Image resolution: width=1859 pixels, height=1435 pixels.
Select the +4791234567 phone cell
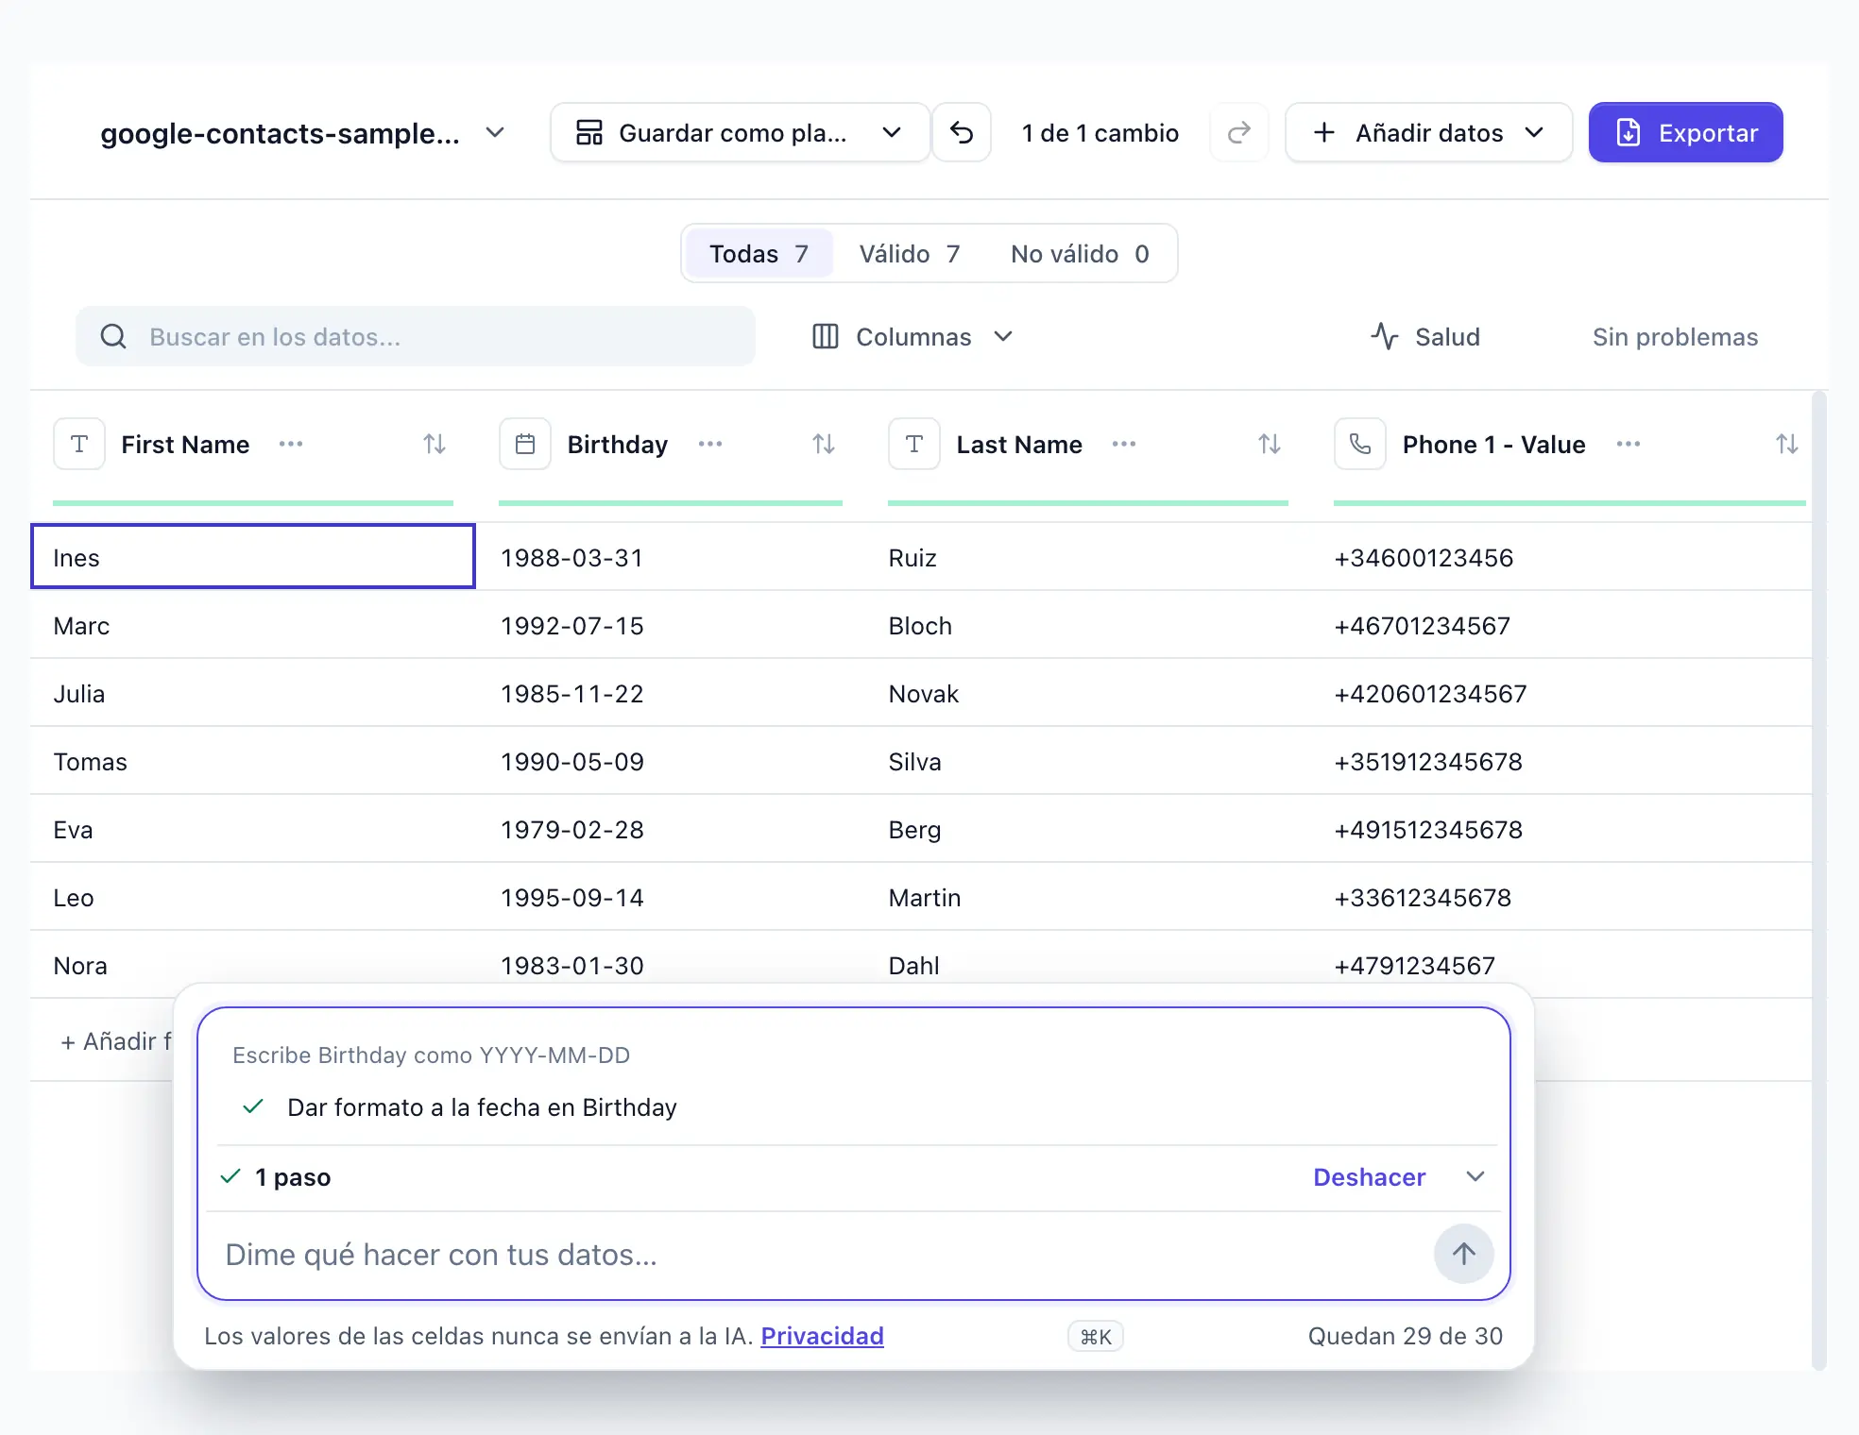pos(1561,963)
